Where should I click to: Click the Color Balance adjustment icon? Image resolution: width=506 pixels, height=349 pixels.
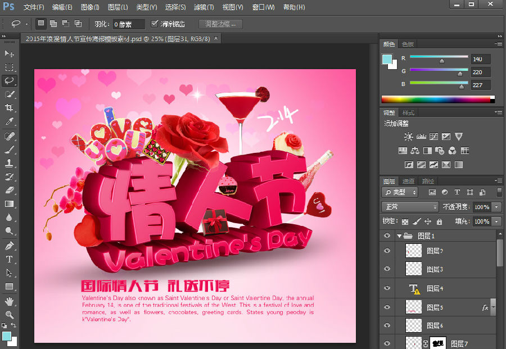[415, 151]
